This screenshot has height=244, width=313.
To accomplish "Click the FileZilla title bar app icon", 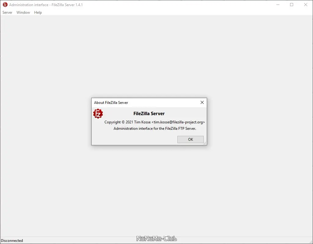I will [5, 5].
